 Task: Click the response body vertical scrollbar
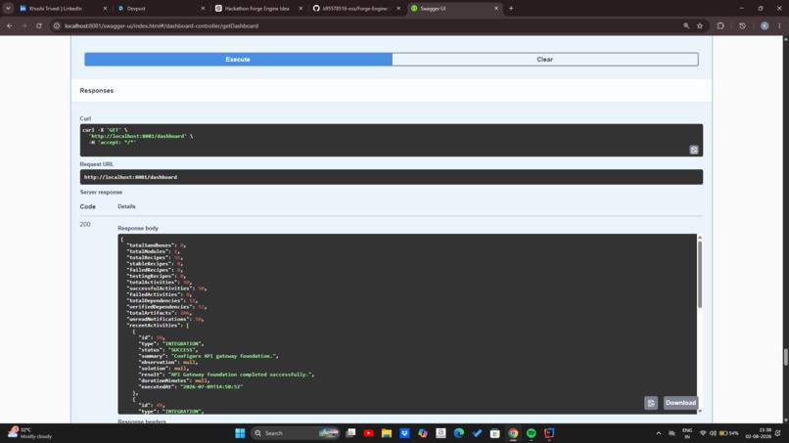tap(700, 274)
